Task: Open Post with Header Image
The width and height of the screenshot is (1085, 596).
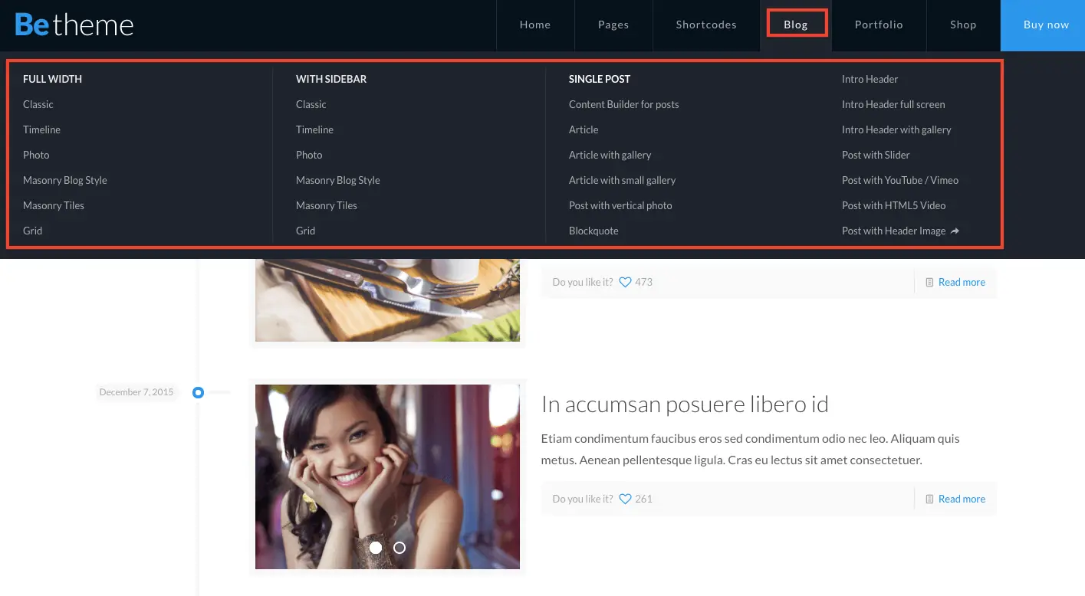Action: coord(900,231)
